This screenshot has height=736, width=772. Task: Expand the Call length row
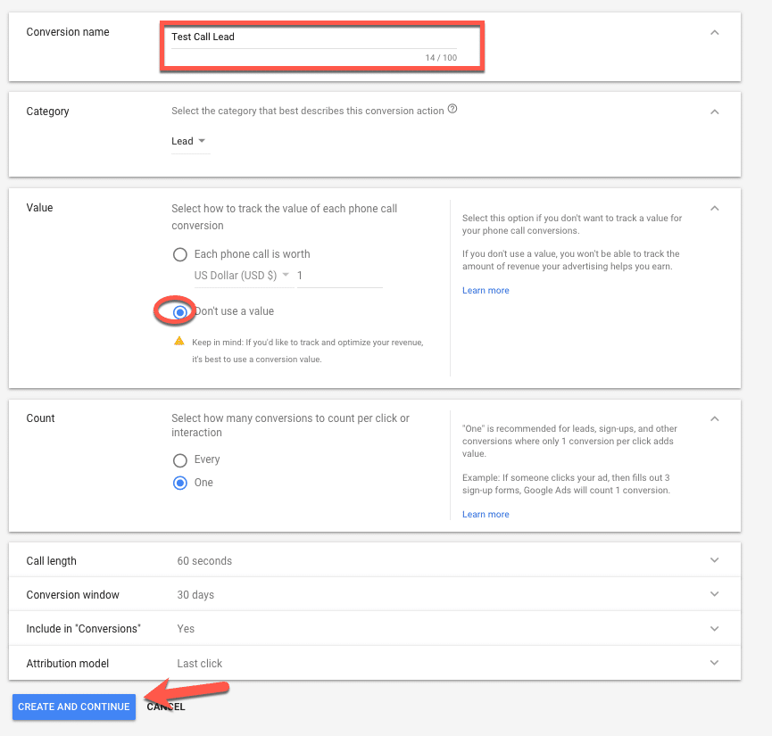[374, 560]
